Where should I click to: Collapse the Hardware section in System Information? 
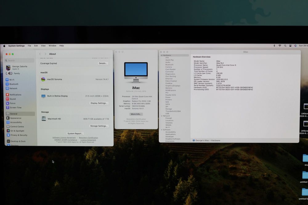tap(162, 55)
